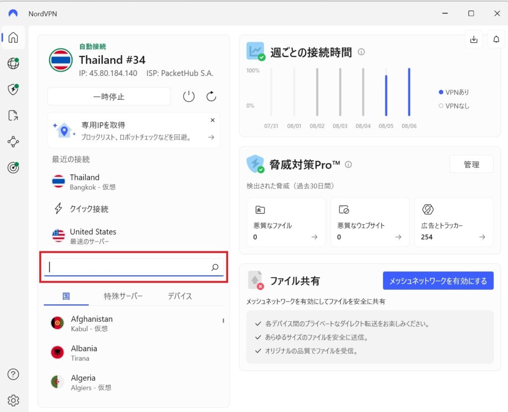The width and height of the screenshot is (508, 412).
Task: Open arrow on 広告とトラッカー card
Action: tap(482, 237)
